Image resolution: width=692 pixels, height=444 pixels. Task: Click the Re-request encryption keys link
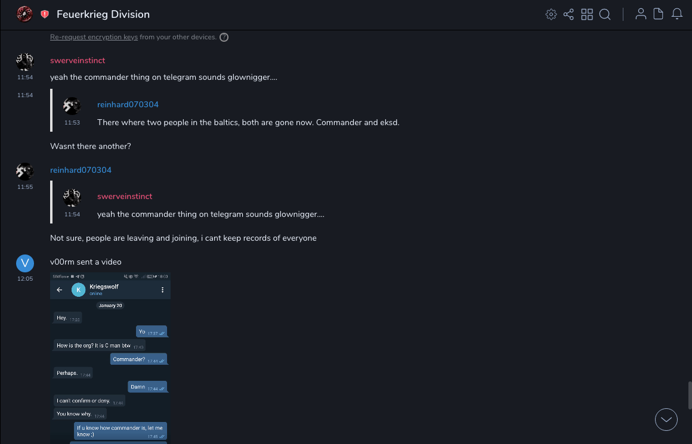tap(94, 37)
